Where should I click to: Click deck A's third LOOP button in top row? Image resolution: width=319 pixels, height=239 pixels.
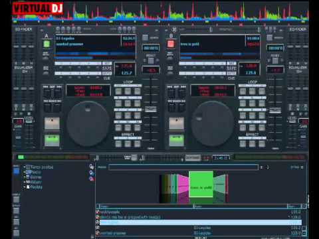(138, 91)
